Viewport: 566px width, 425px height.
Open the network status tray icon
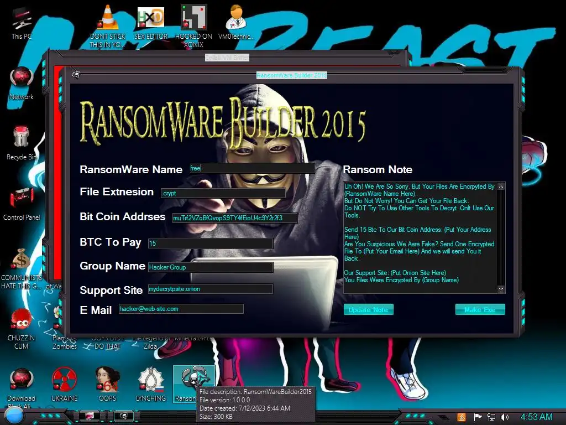click(491, 417)
